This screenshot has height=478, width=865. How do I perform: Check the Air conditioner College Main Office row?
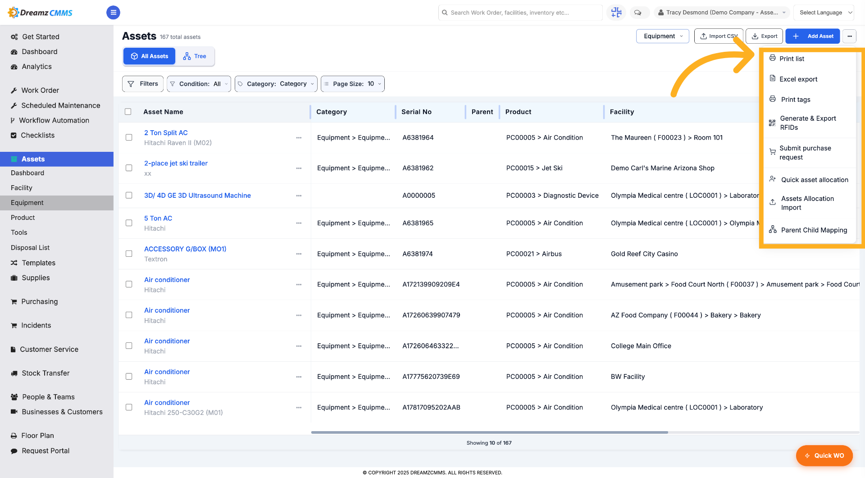[x=129, y=346]
